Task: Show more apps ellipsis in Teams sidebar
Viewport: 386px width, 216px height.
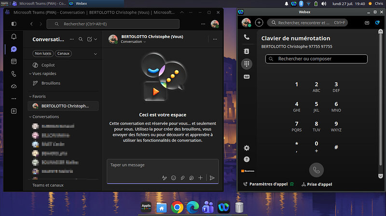Action: 14,99
